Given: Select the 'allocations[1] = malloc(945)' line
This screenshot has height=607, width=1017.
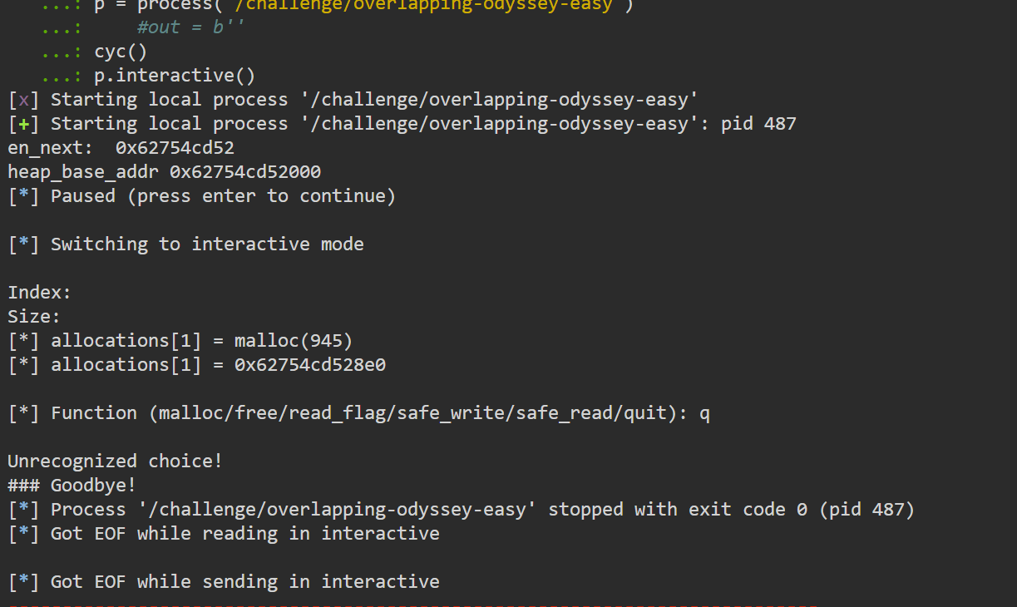Looking at the screenshot, I should pyautogui.click(x=180, y=341).
